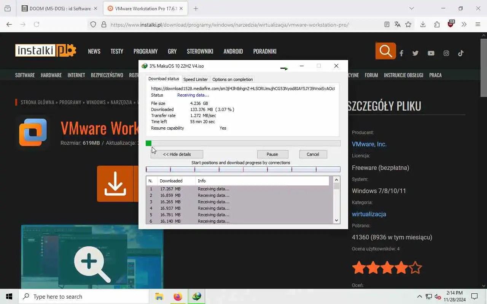
Task: Open the PROGRAMY menu item
Action: [x=145, y=51]
